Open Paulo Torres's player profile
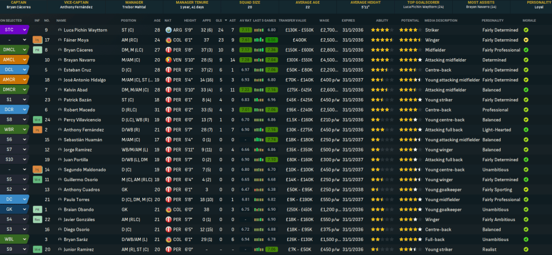The image size is (552, 255). pyautogui.click(x=78, y=199)
